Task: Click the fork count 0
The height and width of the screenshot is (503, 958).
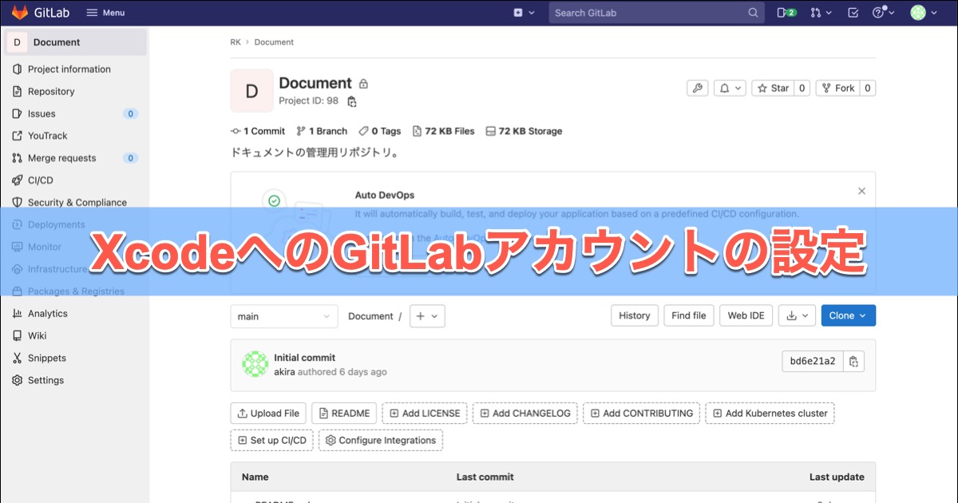Action: click(868, 88)
